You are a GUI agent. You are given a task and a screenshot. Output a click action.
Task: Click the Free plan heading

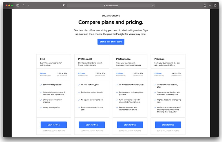(x=43, y=59)
